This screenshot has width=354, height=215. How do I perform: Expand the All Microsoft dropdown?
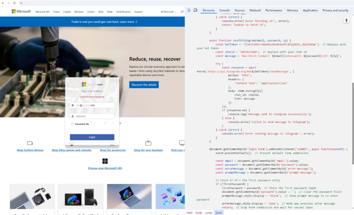pos(168,12)
